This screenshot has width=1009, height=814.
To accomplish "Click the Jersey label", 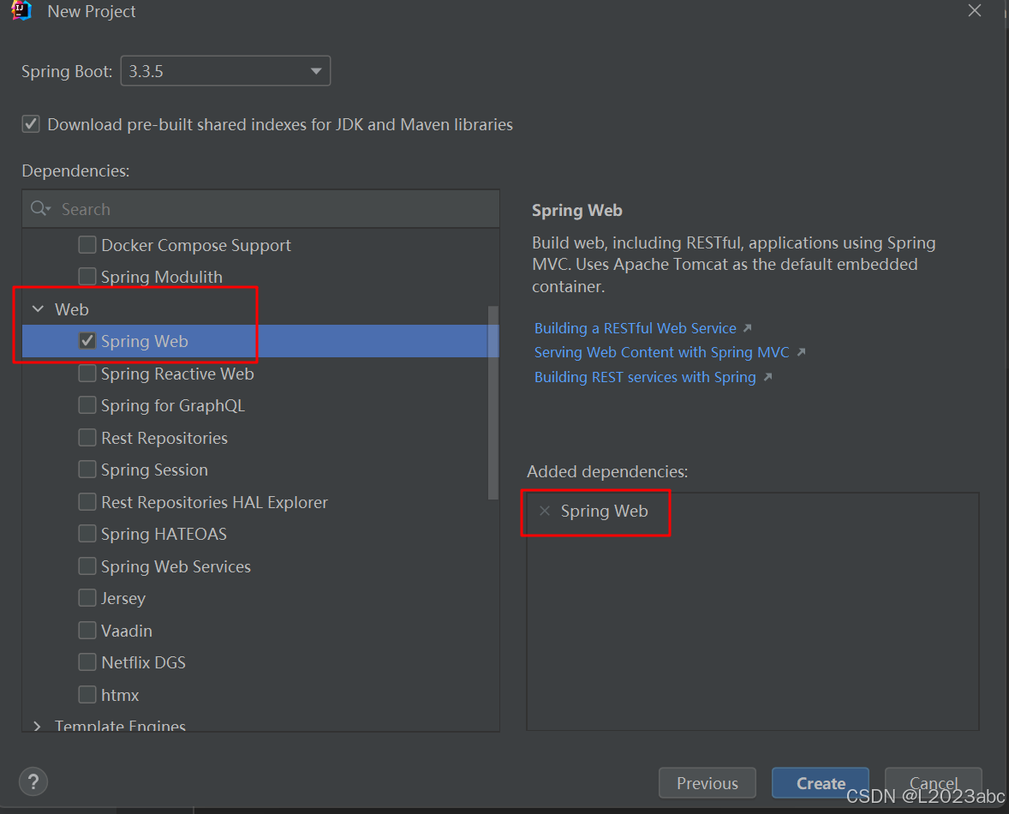I will pyautogui.click(x=123, y=598).
